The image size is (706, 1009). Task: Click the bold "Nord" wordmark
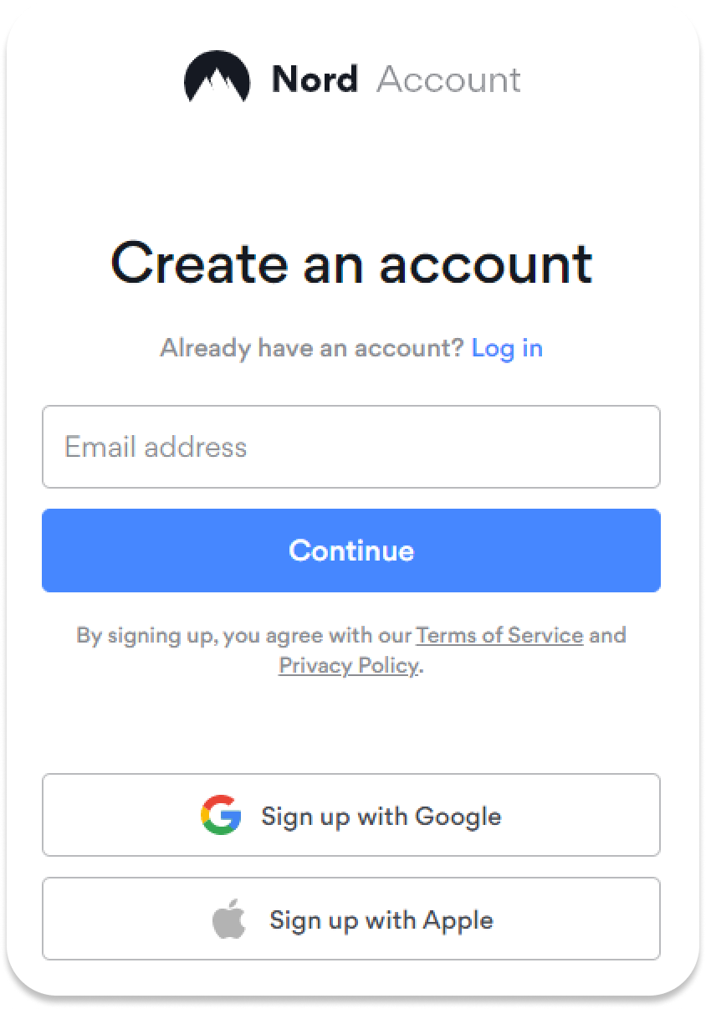(315, 79)
